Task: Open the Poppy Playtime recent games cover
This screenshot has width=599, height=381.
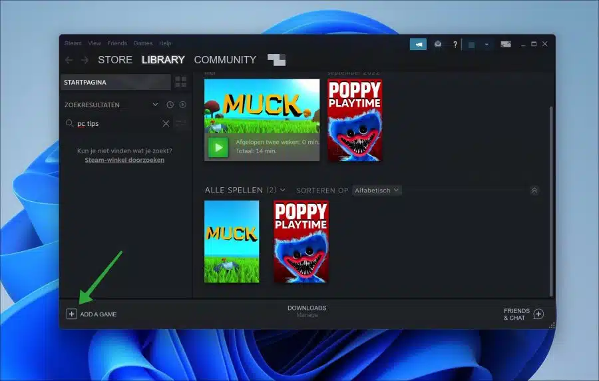Action: click(x=355, y=120)
